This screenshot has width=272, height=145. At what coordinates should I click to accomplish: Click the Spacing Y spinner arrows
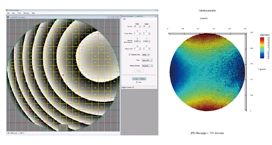(149, 42)
